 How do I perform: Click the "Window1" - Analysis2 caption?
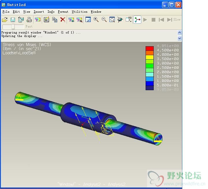[92, 184]
